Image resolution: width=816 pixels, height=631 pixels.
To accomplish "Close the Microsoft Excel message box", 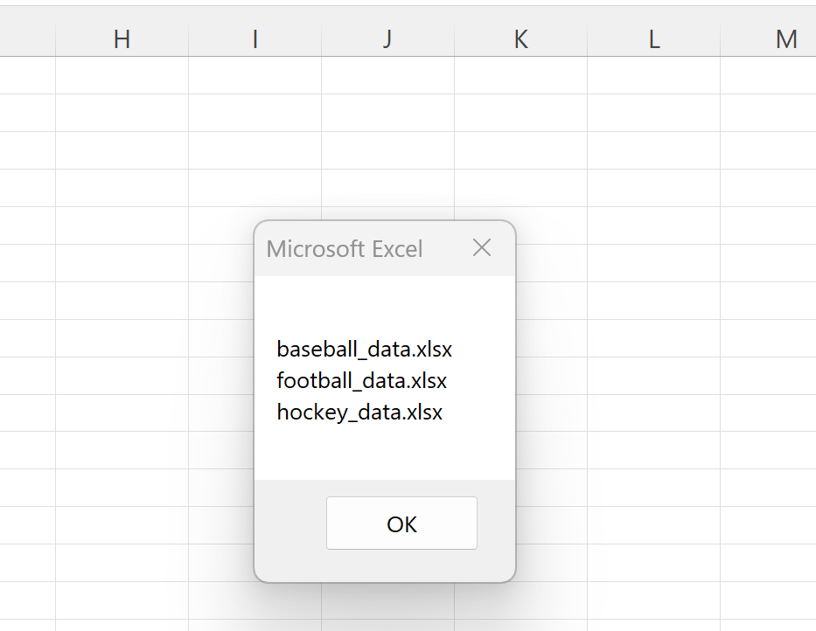I will click(481, 247).
